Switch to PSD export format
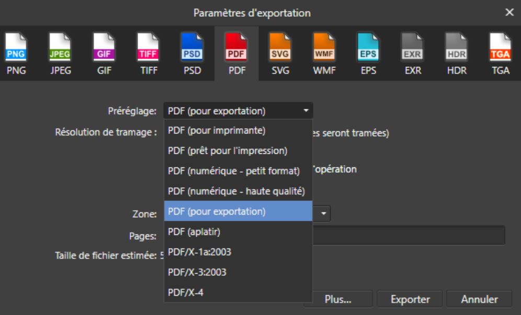 point(192,53)
